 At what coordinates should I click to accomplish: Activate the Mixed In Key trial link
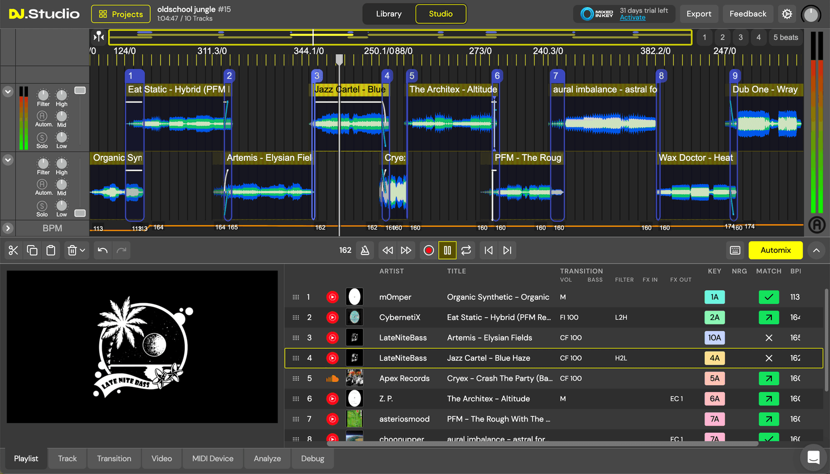[x=633, y=18]
